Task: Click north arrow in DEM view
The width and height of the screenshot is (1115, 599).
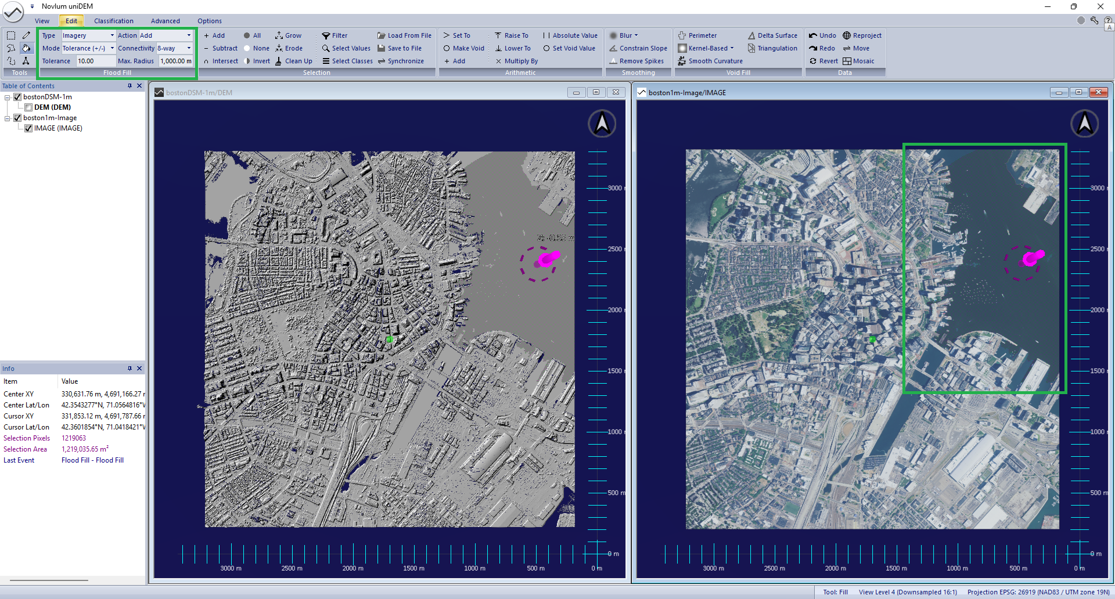Action: pyautogui.click(x=602, y=124)
